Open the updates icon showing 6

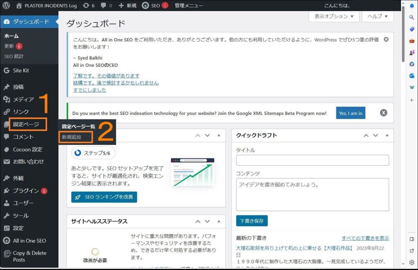click(x=89, y=6)
